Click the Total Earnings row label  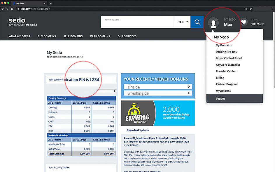[56, 154]
